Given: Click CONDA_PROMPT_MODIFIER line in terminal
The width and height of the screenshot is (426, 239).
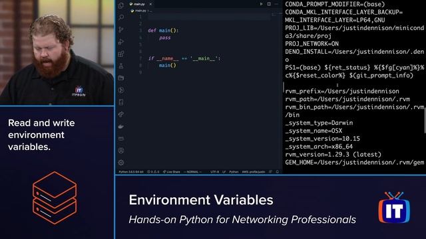Looking at the screenshot, I should [x=335, y=4].
